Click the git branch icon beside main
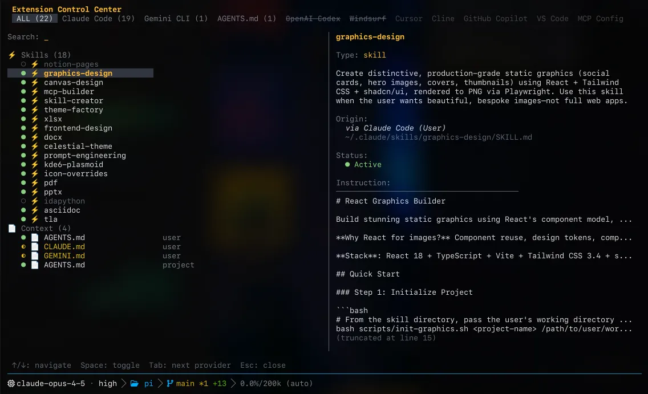648x394 pixels. coord(169,383)
